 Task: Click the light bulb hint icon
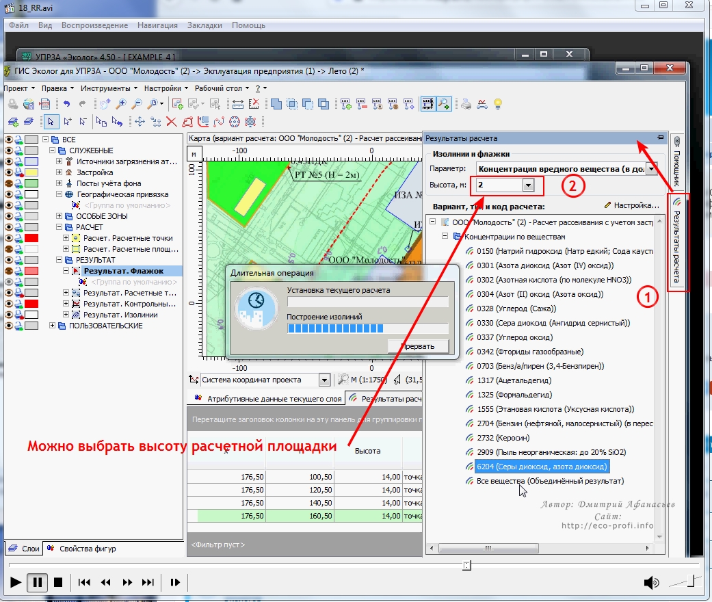[x=499, y=104]
